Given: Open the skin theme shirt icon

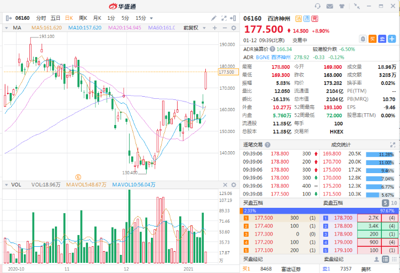Looking at the screenshot, I should click(x=342, y=6).
